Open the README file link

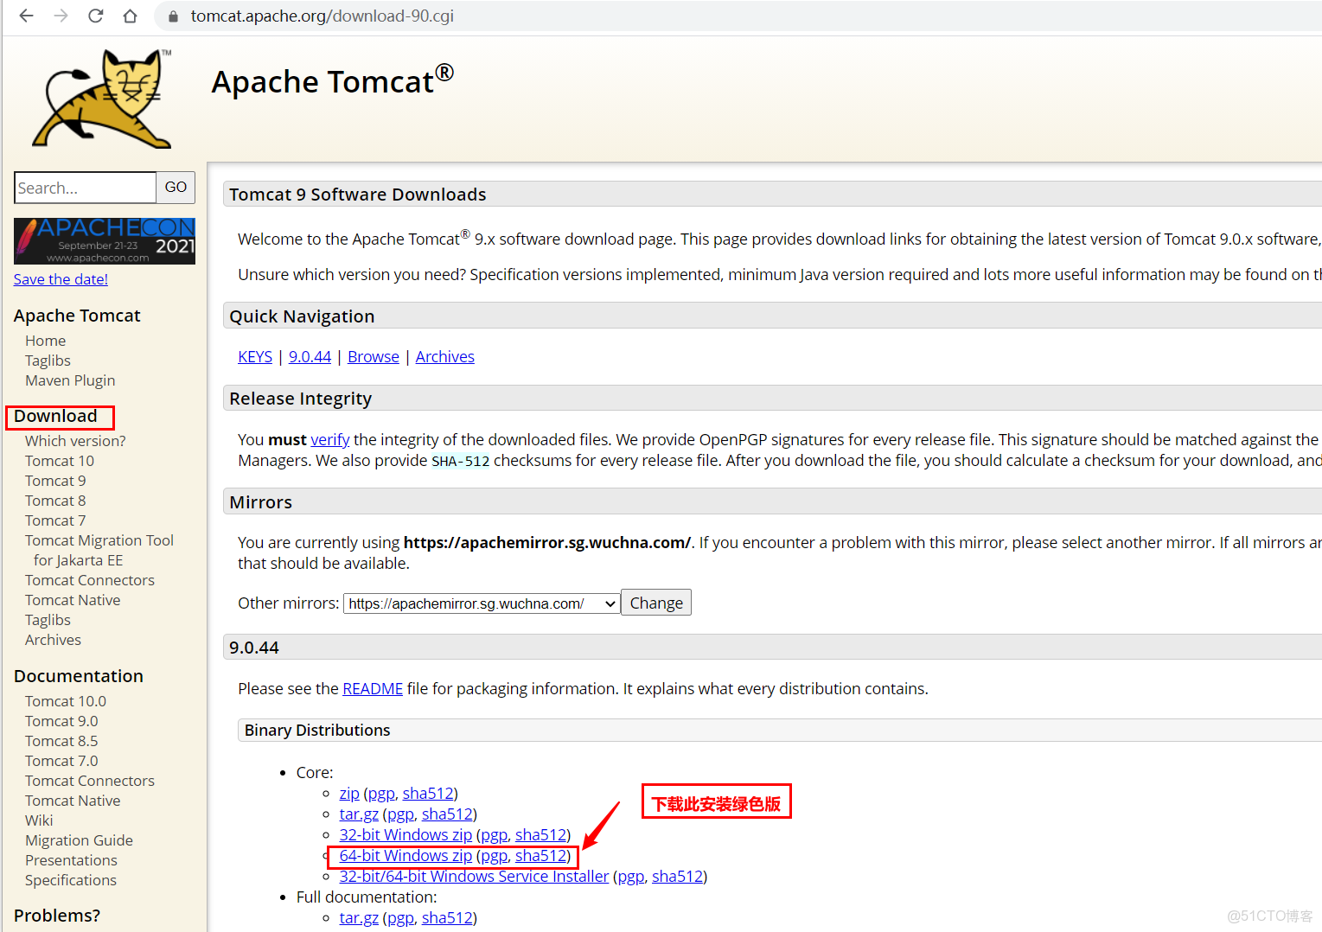pyautogui.click(x=373, y=688)
